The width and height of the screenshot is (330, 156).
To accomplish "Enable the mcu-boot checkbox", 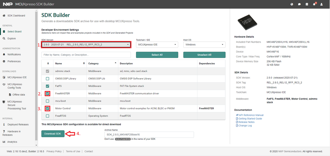I will [48, 101].
